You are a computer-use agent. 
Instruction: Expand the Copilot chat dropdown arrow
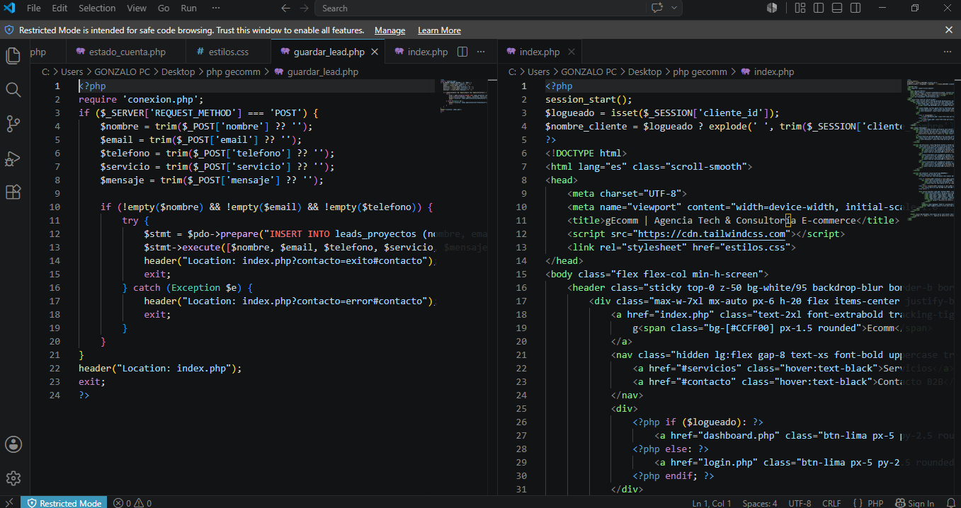(x=673, y=8)
